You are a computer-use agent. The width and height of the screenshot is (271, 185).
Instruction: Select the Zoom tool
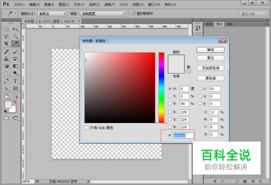(15, 96)
